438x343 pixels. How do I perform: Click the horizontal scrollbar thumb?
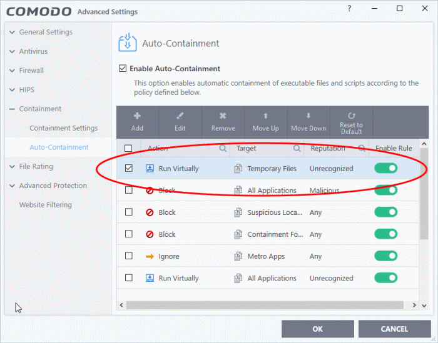coord(265,305)
